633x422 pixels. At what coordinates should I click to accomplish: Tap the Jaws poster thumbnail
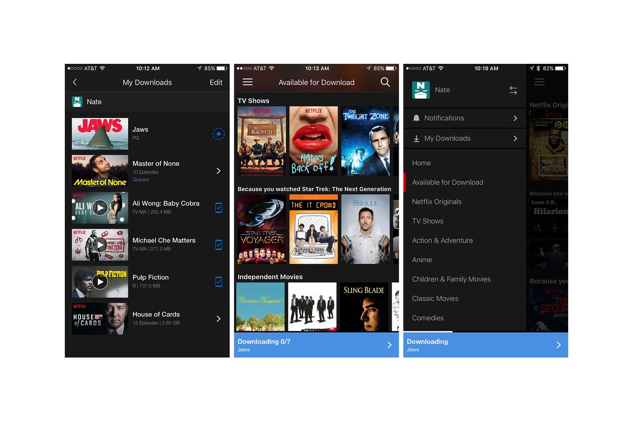click(100, 134)
